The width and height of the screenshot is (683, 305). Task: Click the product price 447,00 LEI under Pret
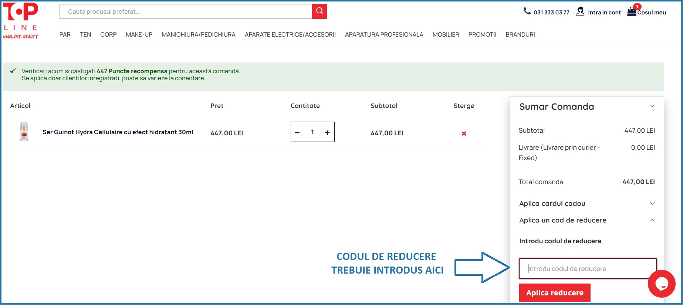[x=227, y=133]
